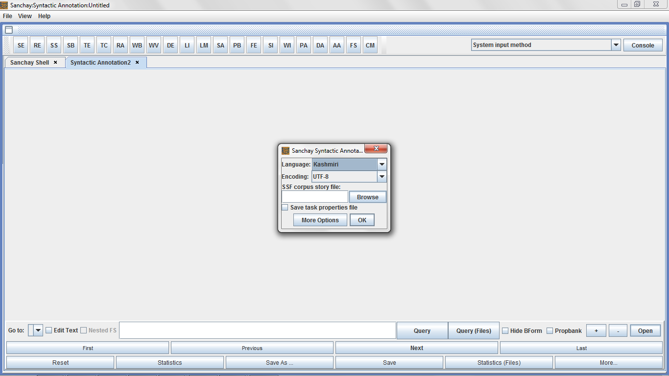Click the More... button
669x376 pixels.
tap(609, 363)
